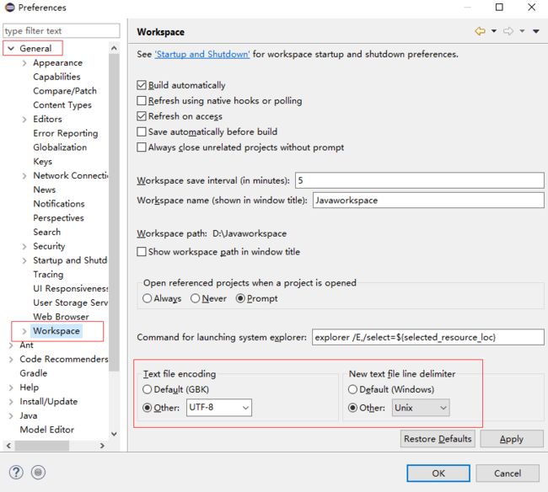548x492 pixels.
Task: Enable Show workspace path in window title
Action: (142, 252)
